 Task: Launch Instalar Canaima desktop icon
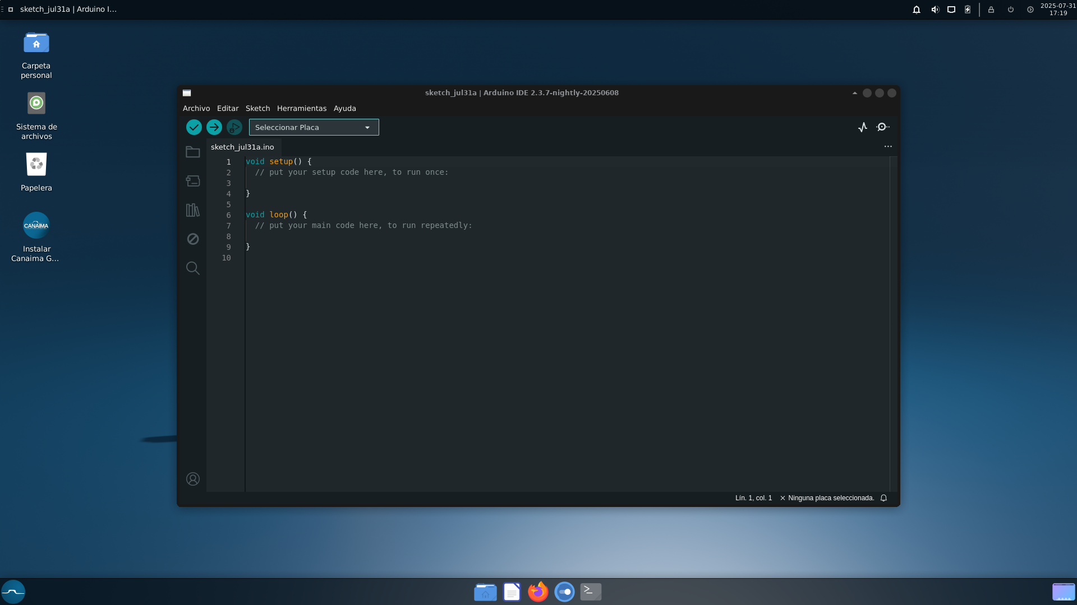[36, 238]
